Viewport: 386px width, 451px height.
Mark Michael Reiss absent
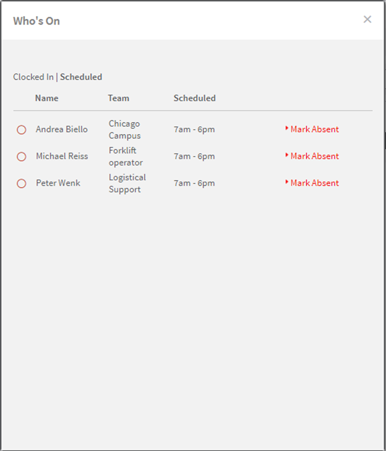tap(315, 156)
